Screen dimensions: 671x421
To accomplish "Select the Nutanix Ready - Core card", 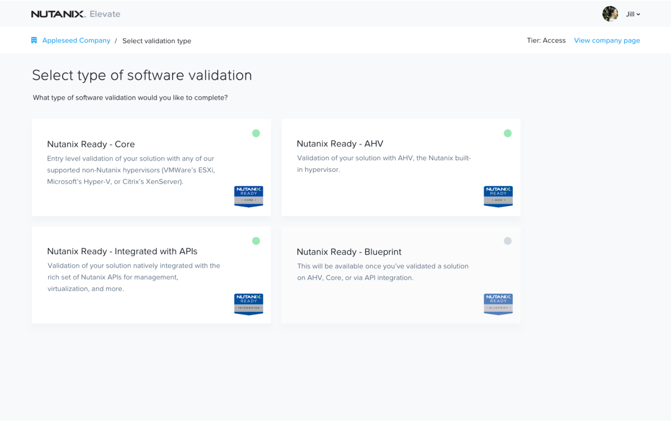I will pos(151,167).
